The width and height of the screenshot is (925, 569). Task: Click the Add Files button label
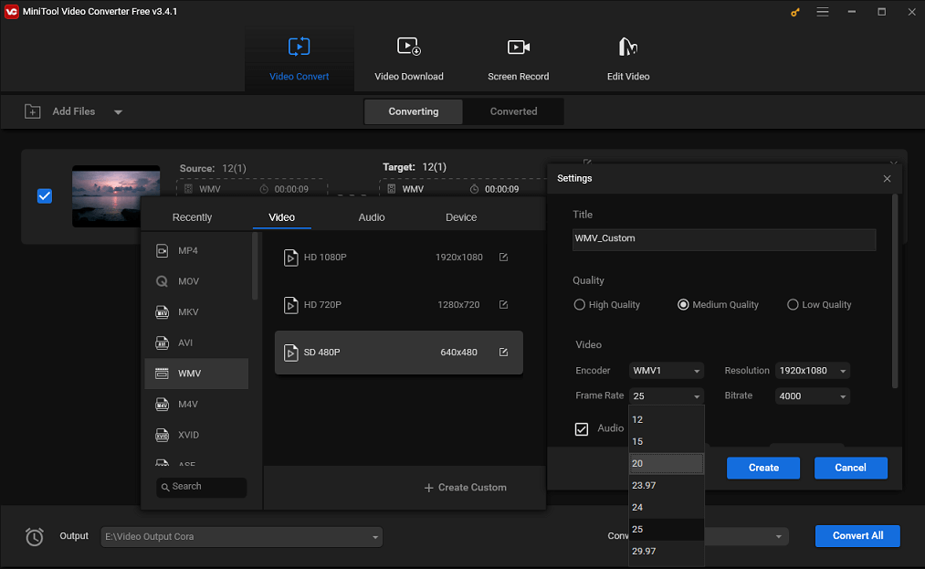(x=74, y=111)
